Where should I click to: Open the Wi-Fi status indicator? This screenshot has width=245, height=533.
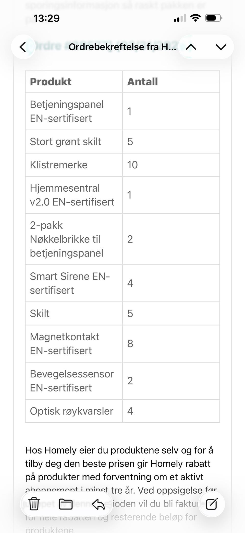[x=195, y=18]
